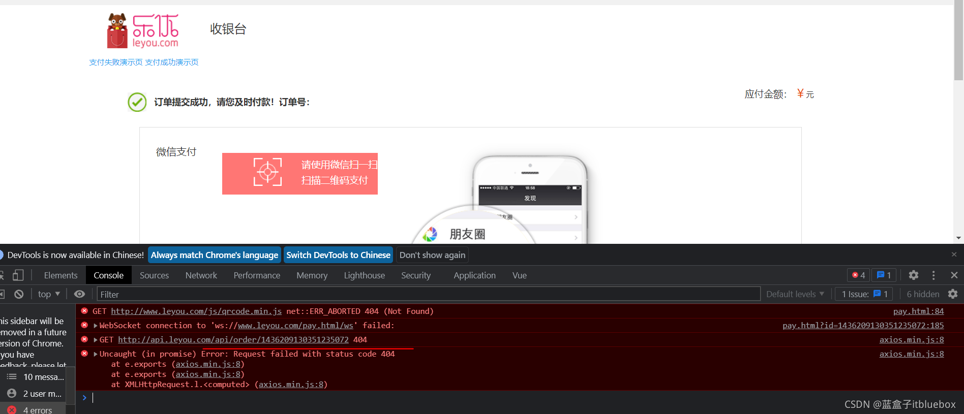Open the Memory tab
The width and height of the screenshot is (964, 414).
pos(312,275)
